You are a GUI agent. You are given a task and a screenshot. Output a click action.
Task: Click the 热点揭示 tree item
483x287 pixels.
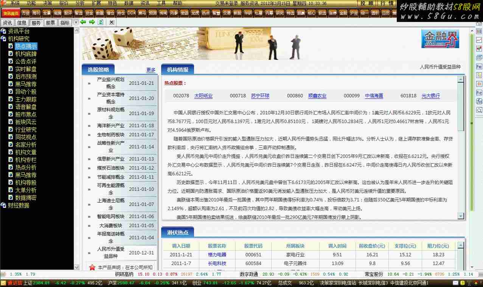pyautogui.click(x=26, y=46)
